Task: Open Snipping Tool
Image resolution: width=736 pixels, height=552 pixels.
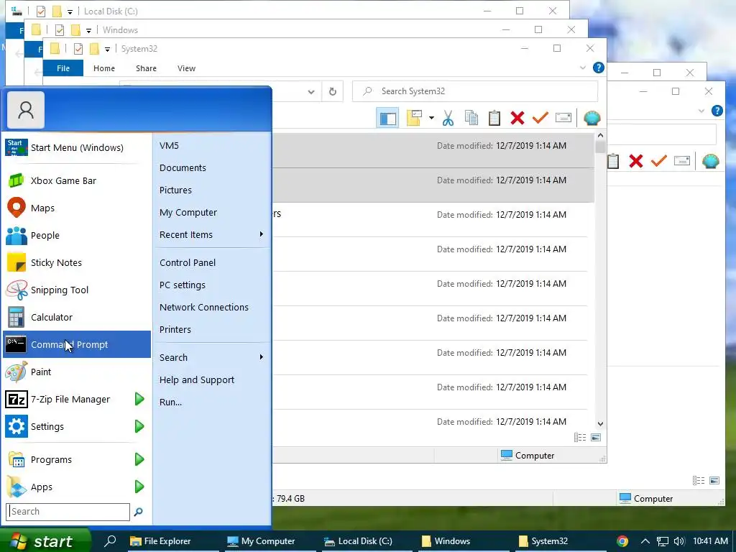Action: point(76,290)
